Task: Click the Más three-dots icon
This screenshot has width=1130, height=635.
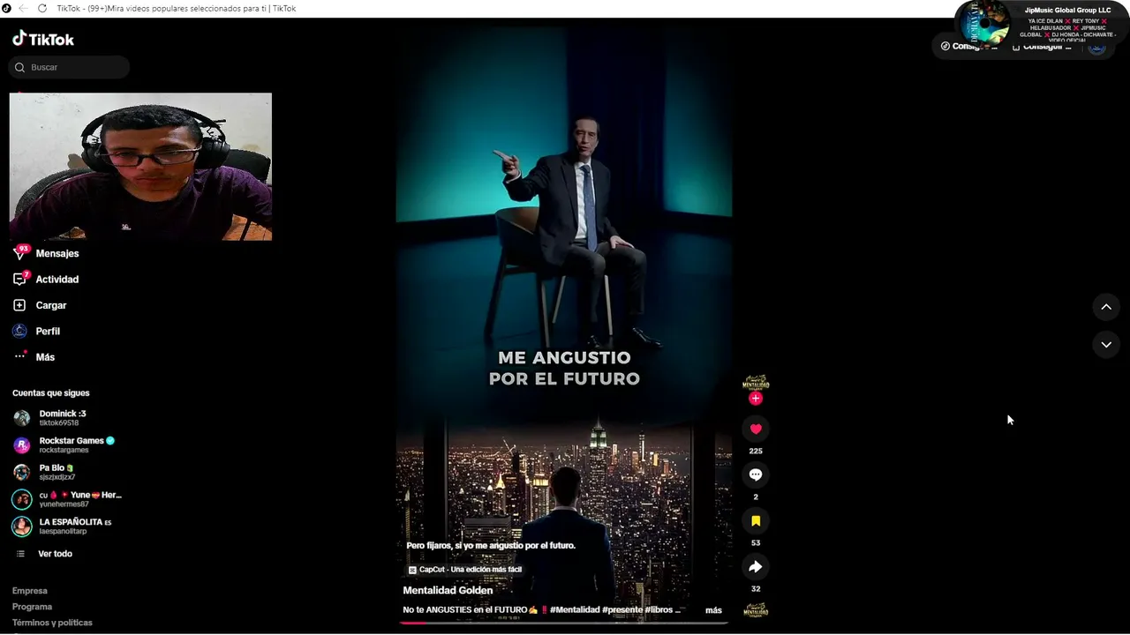Action: 19,356
